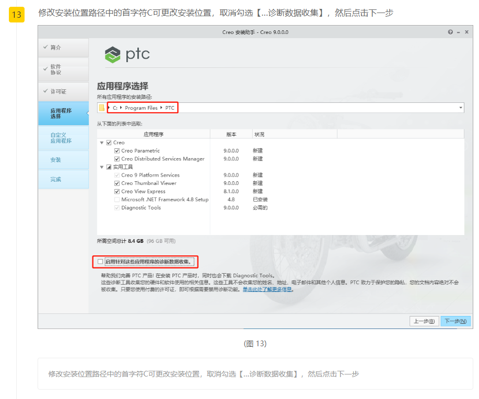Go to the 许可证 step
This screenshot has height=399, width=479.
(x=64, y=91)
